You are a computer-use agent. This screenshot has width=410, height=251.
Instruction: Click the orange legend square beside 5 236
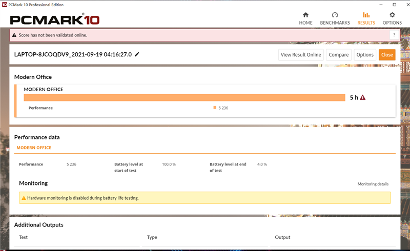tap(215, 108)
